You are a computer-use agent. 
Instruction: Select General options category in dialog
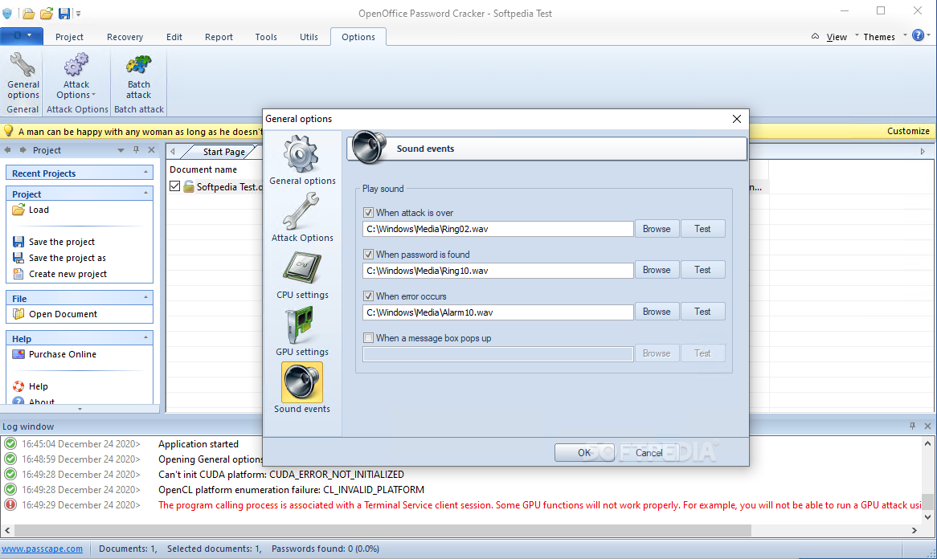302,160
